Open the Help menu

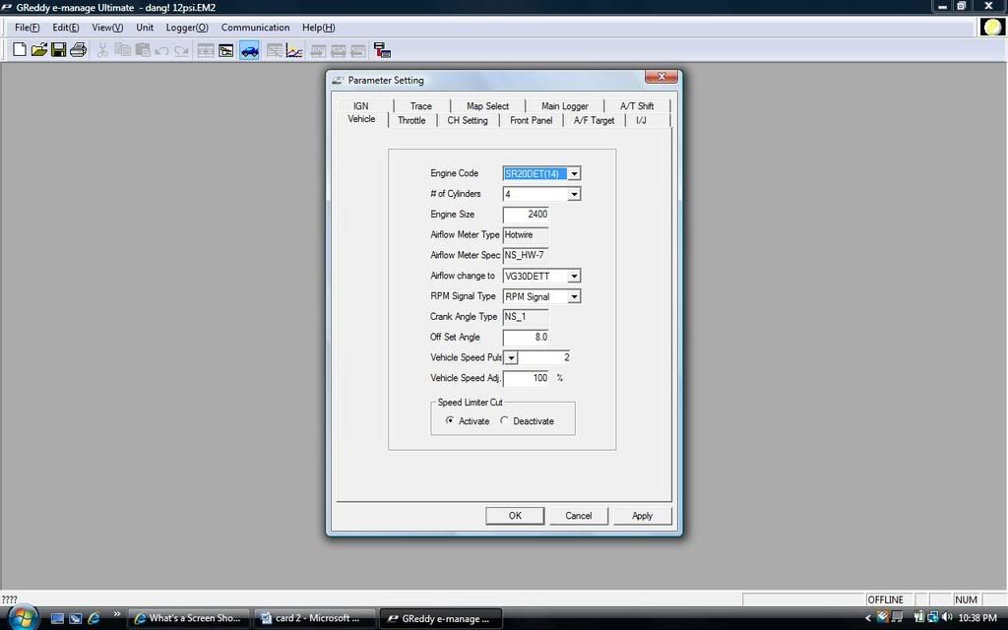click(318, 28)
